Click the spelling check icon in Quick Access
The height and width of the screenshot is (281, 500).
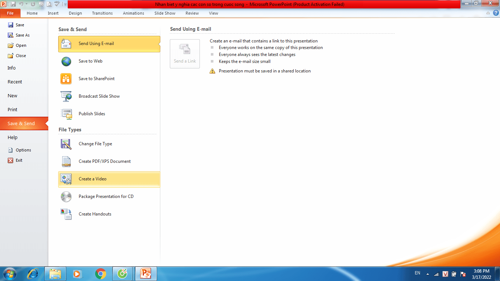[57, 4]
